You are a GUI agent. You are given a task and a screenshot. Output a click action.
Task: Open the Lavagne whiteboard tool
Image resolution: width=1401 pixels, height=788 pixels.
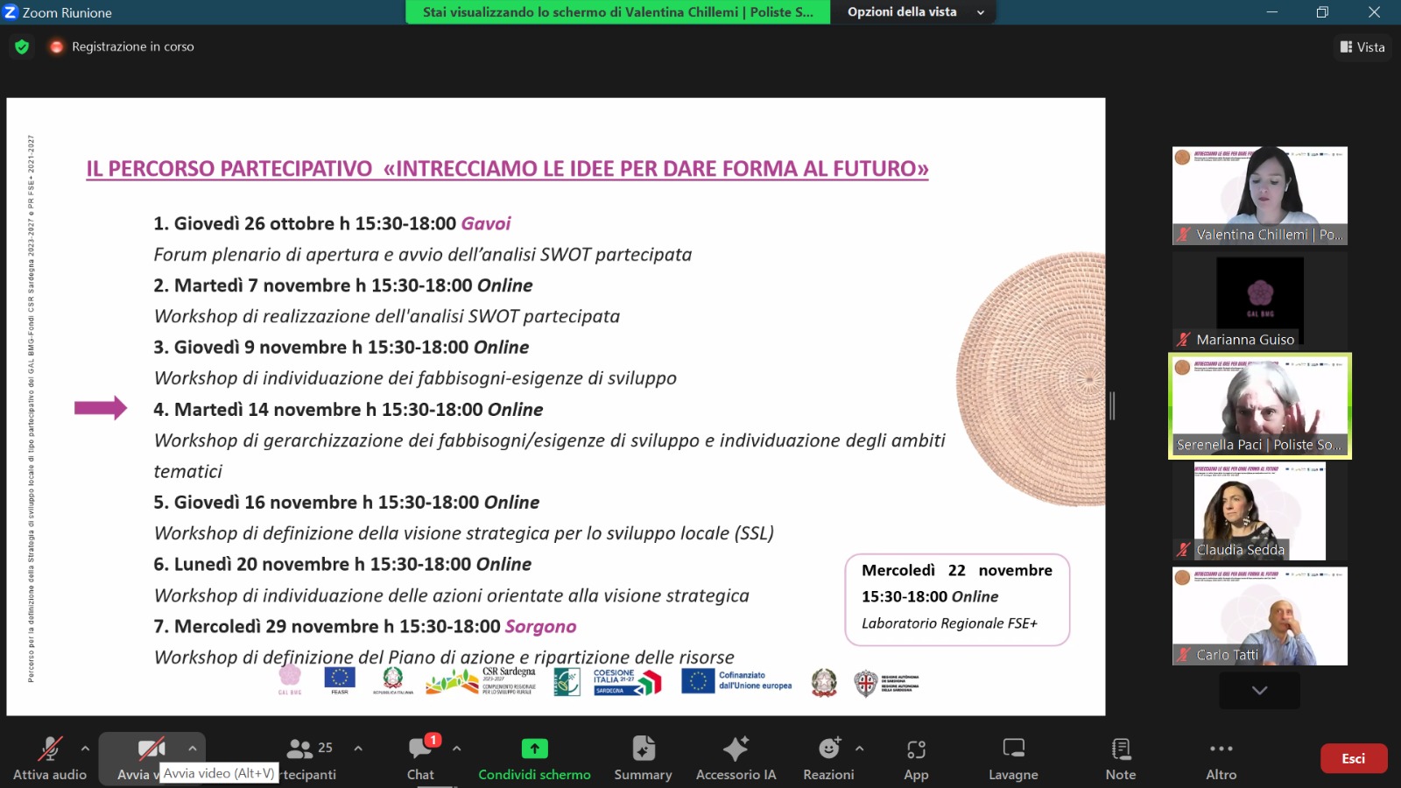1013,749
